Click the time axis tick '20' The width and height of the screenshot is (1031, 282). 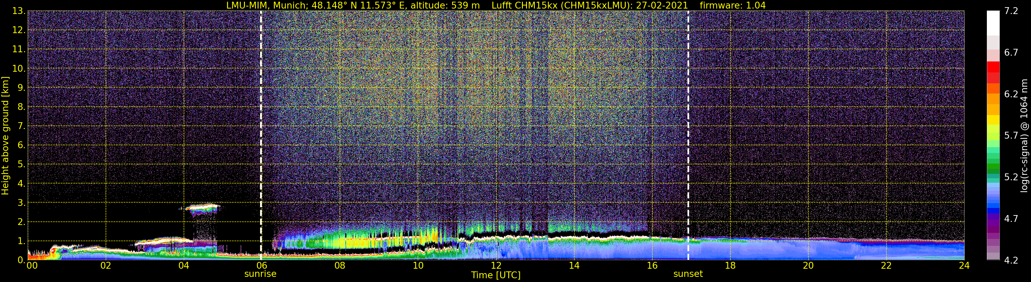click(x=808, y=266)
